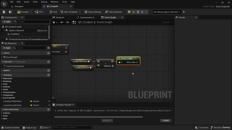Switch to the Construction Script tab

pyautogui.click(x=87, y=17)
